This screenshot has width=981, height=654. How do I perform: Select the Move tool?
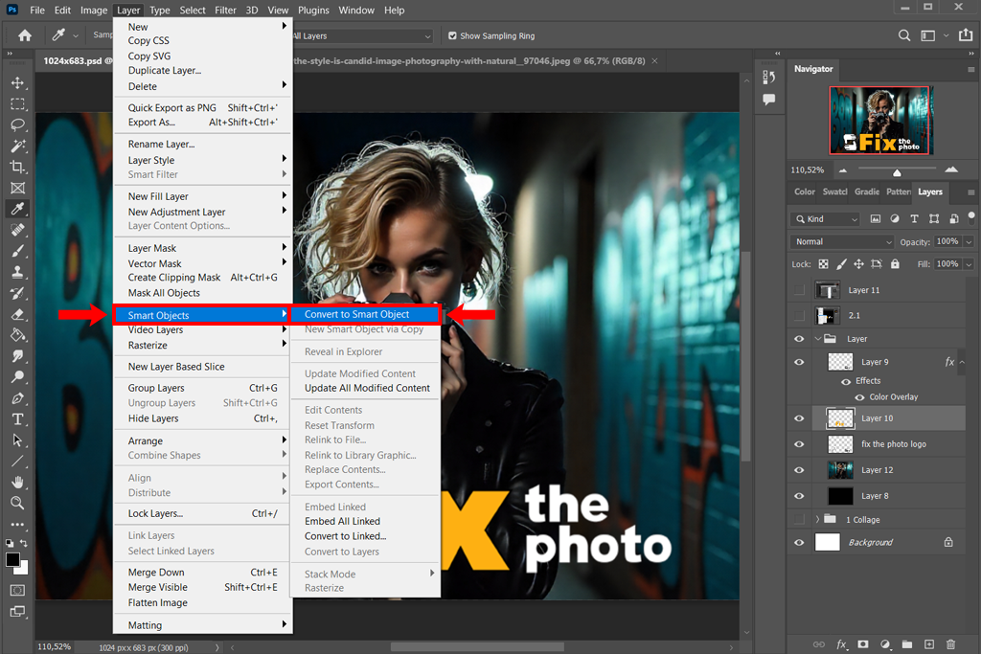pos(17,83)
